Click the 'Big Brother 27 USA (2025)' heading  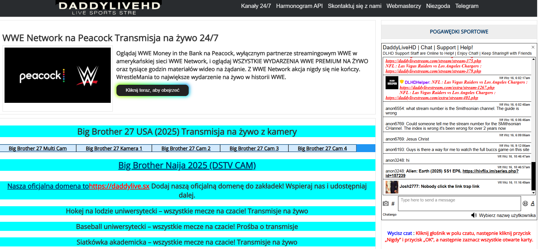point(187,132)
